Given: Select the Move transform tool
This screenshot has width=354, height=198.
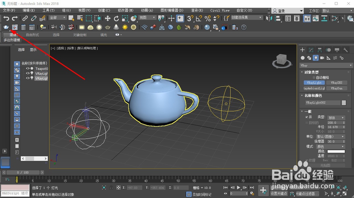Looking at the screenshot, I should [108, 18].
